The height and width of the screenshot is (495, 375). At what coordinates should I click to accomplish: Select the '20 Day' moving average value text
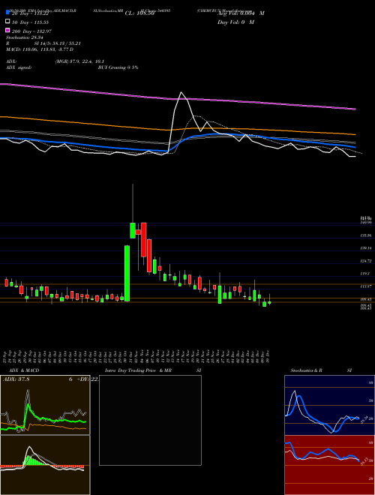[x=30, y=13]
